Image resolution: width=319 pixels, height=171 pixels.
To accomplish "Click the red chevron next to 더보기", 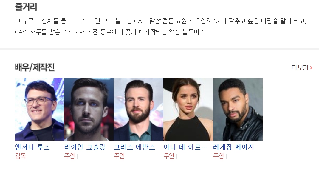I will (311, 67).
